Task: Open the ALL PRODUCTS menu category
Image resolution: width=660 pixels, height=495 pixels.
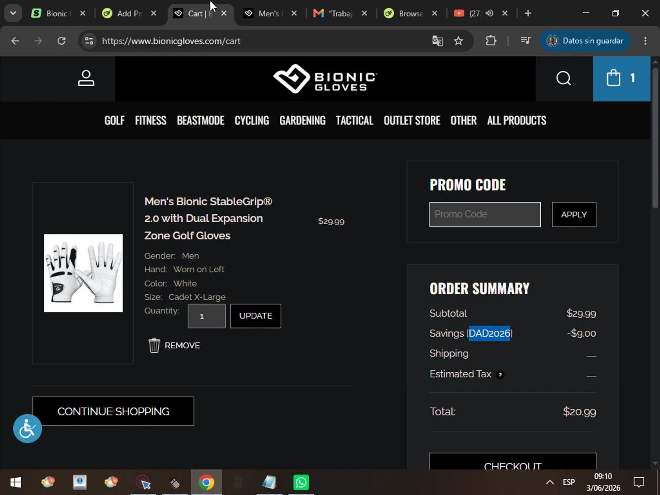Action: 517,121
